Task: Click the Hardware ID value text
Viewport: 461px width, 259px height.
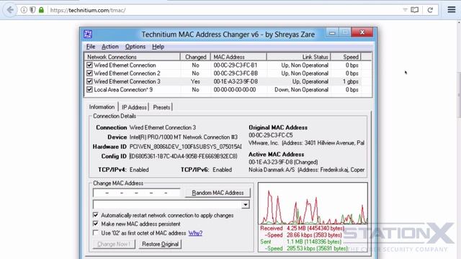Action: tap(186, 147)
